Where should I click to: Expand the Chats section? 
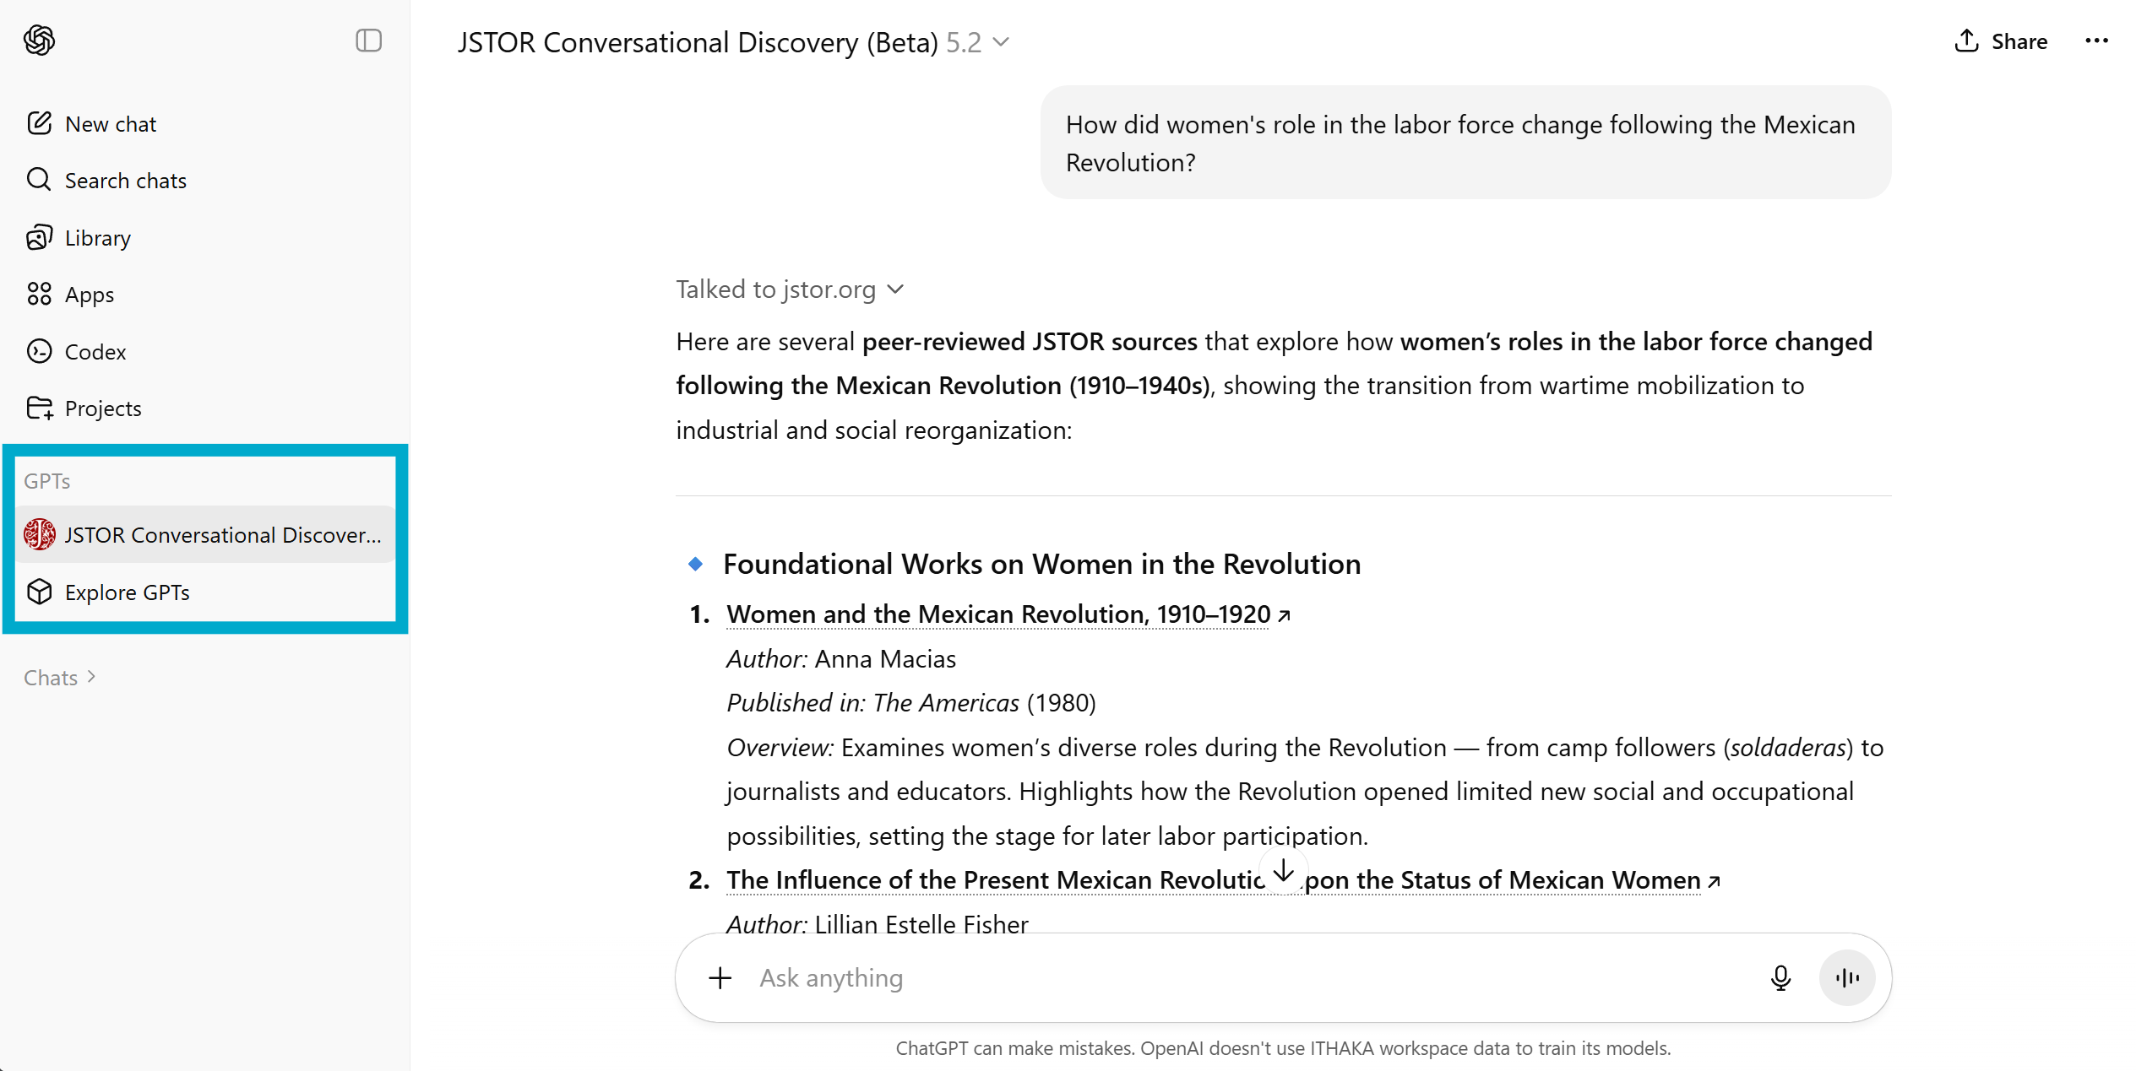[x=59, y=677]
